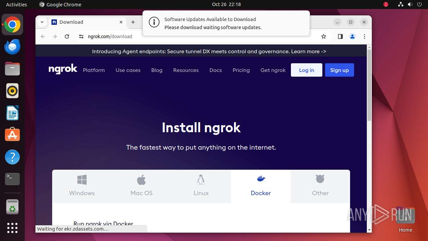Open Ubuntu Software store icon
This screenshot has width=428, height=241.
click(12, 135)
